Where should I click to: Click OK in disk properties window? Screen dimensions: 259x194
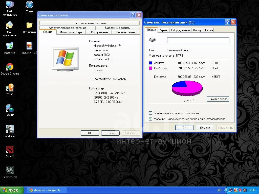tap(184, 128)
